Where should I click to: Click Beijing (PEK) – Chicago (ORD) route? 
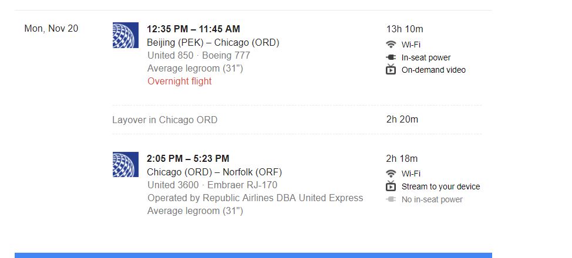click(213, 43)
